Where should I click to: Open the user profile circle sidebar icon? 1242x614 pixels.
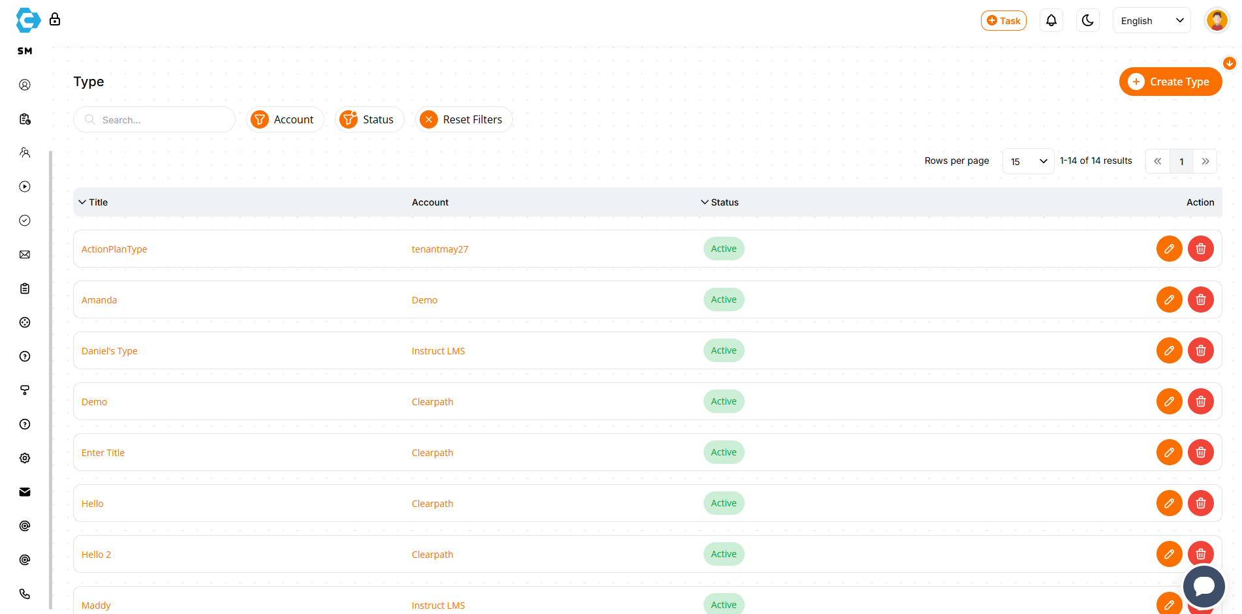pyautogui.click(x=25, y=85)
